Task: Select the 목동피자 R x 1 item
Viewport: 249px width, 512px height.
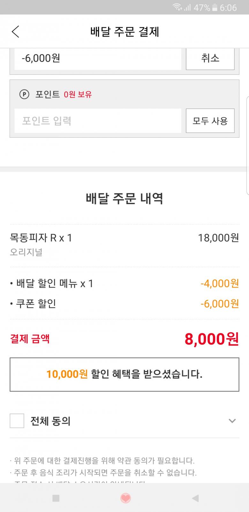Action: point(41,238)
